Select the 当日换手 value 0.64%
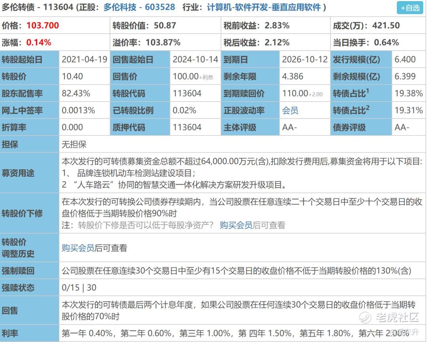 pos(386,42)
